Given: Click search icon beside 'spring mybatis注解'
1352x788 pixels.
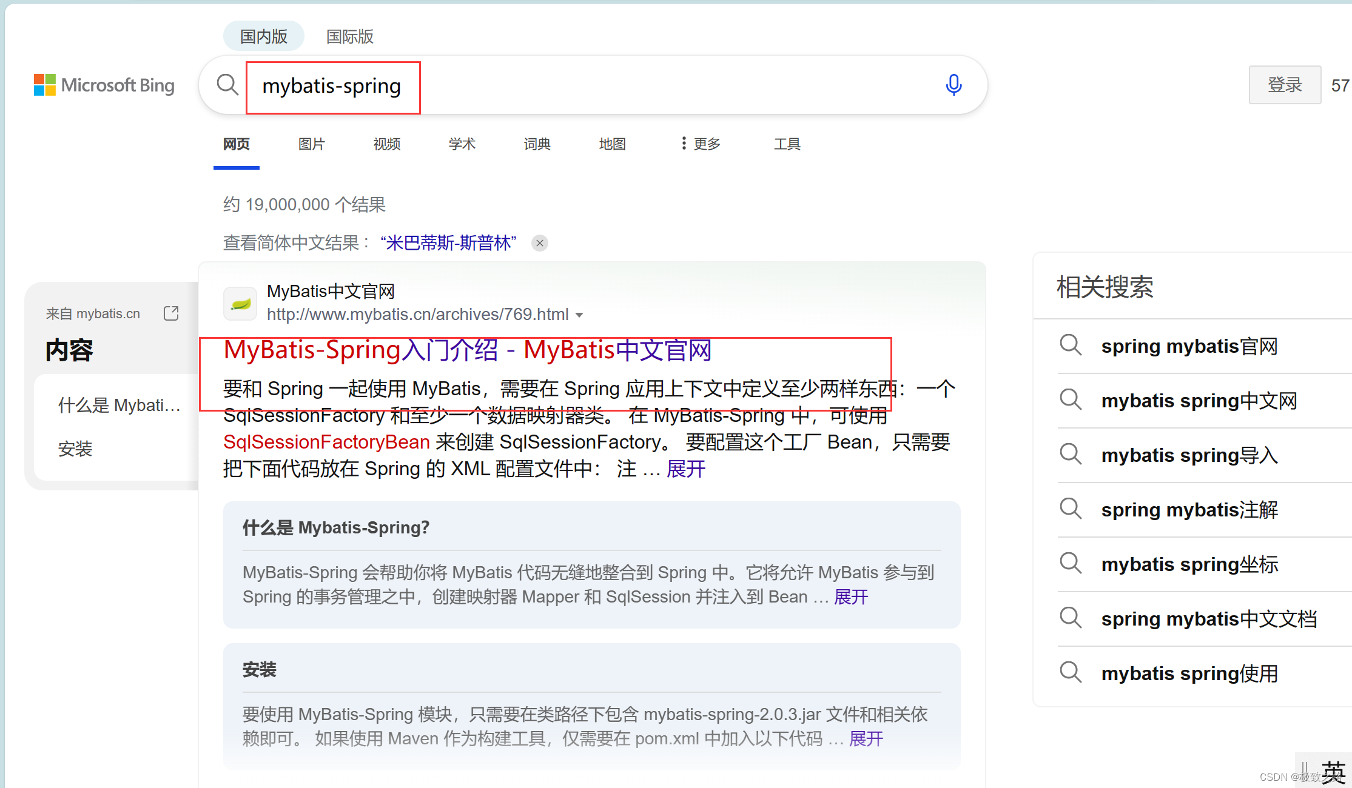Looking at the screenshot, I should (x=1071, y=509).
